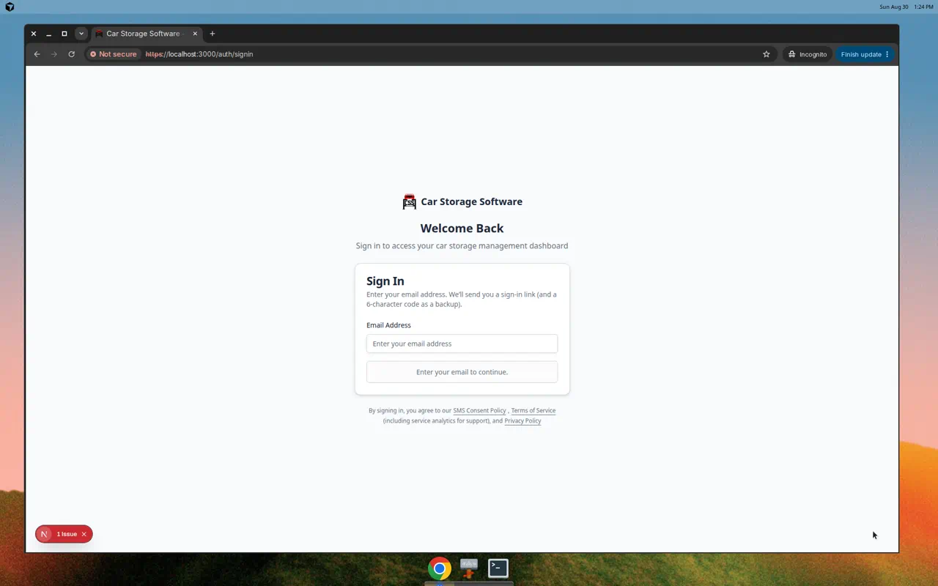
Task: Click the address bar URL text
Action: pos(199,54)
